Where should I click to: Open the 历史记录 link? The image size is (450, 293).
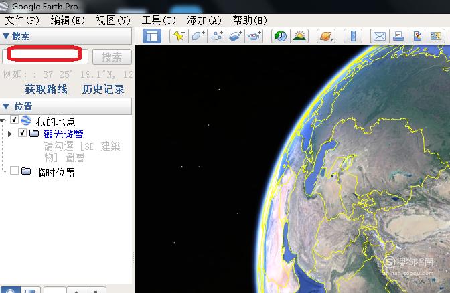coord(103,89)
